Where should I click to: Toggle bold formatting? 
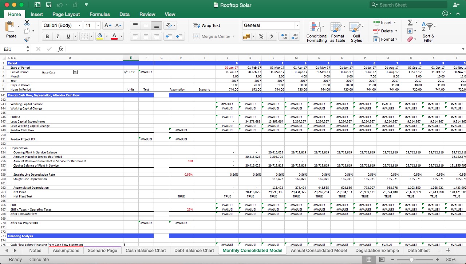pos(47,36)
